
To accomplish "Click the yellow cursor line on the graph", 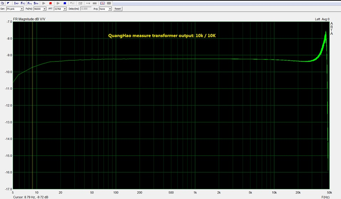I will (x=32, y=105).
